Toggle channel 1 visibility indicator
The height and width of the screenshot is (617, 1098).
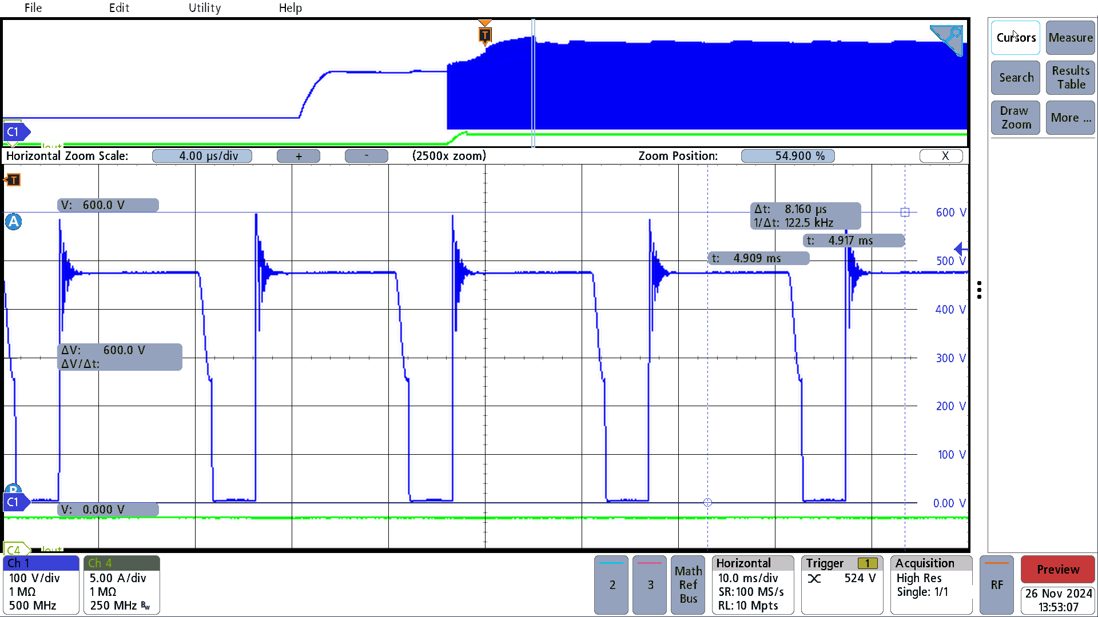[x=41, y=563]
